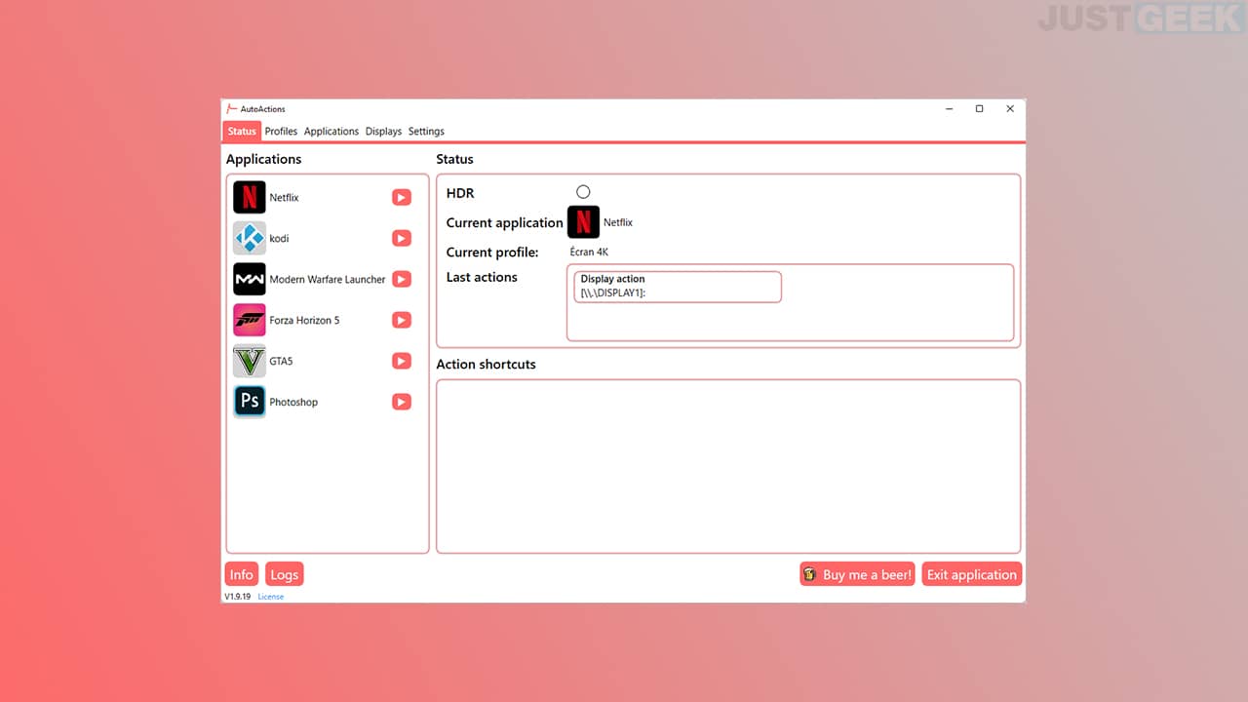This screenshot has width=1248, height=702.
Task: Click the GTA5 label
Action: tap(281, 362)
